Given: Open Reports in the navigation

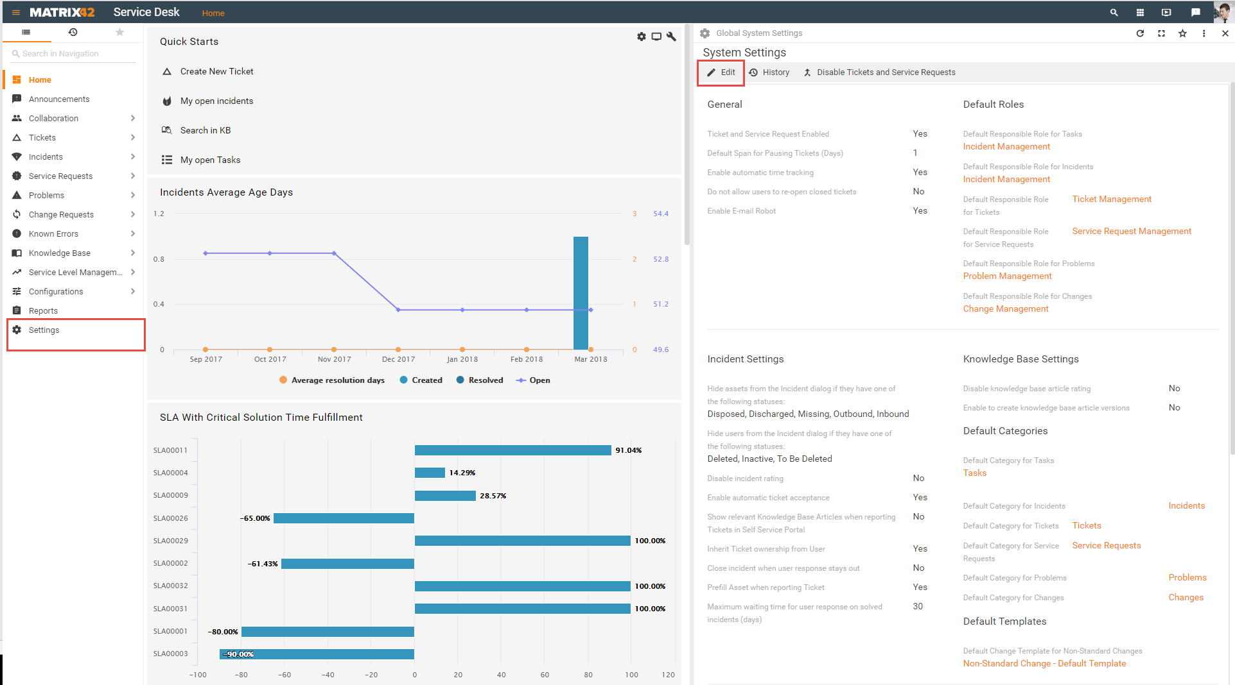Looking at the screenshot, I should [43, 310].
